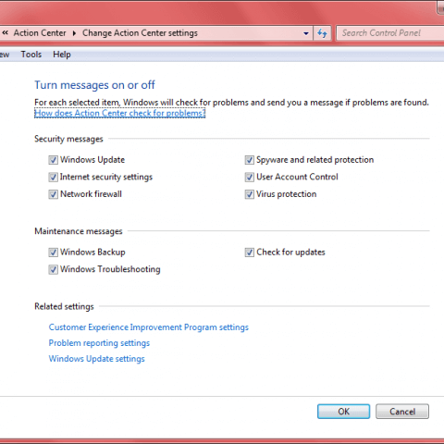Open Customer Experience Improvement Program settings

(149, 327)
